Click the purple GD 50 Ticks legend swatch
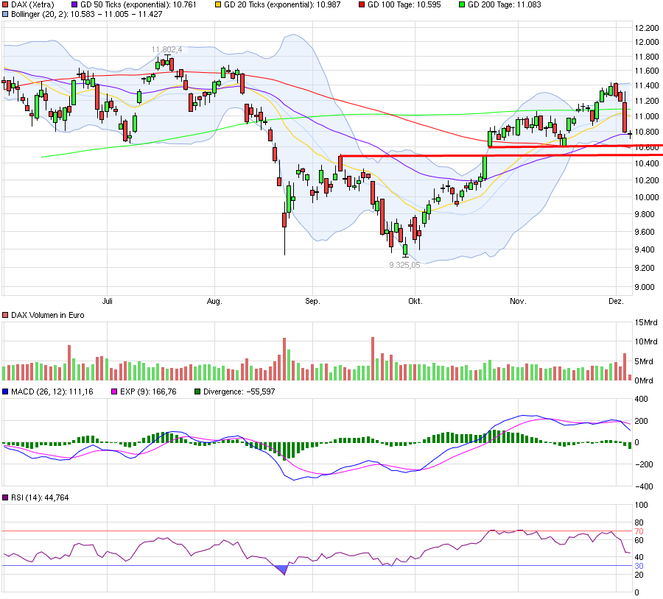 click(x=74, y=5)
